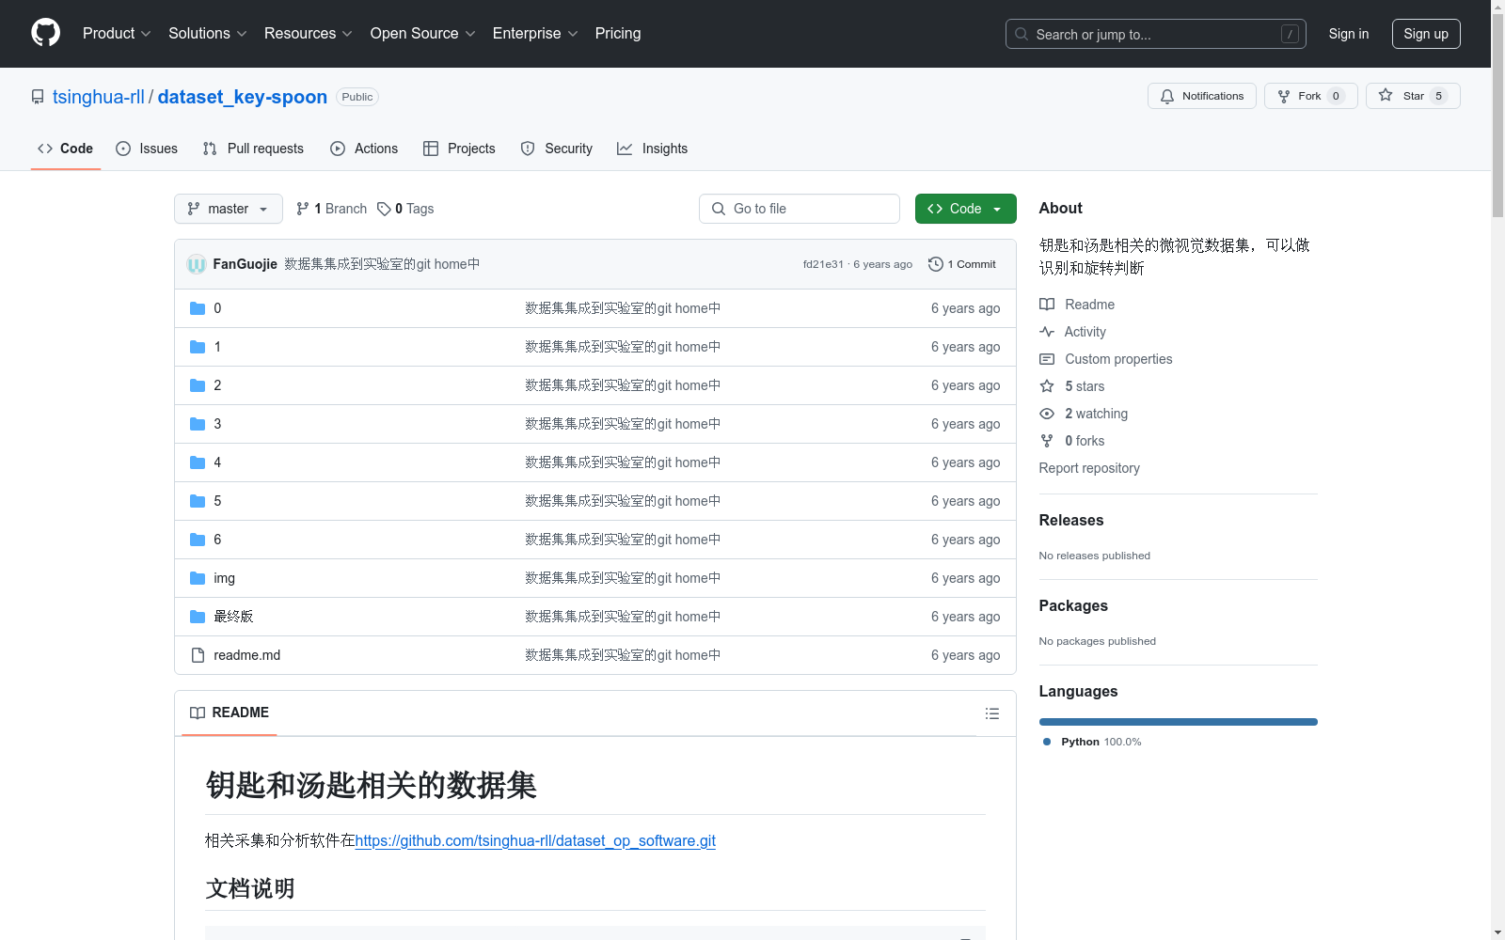This screenshot has width=1505, height=940.
Task: Click the Custom properties note icon
Action: (x=1047, y=359)
